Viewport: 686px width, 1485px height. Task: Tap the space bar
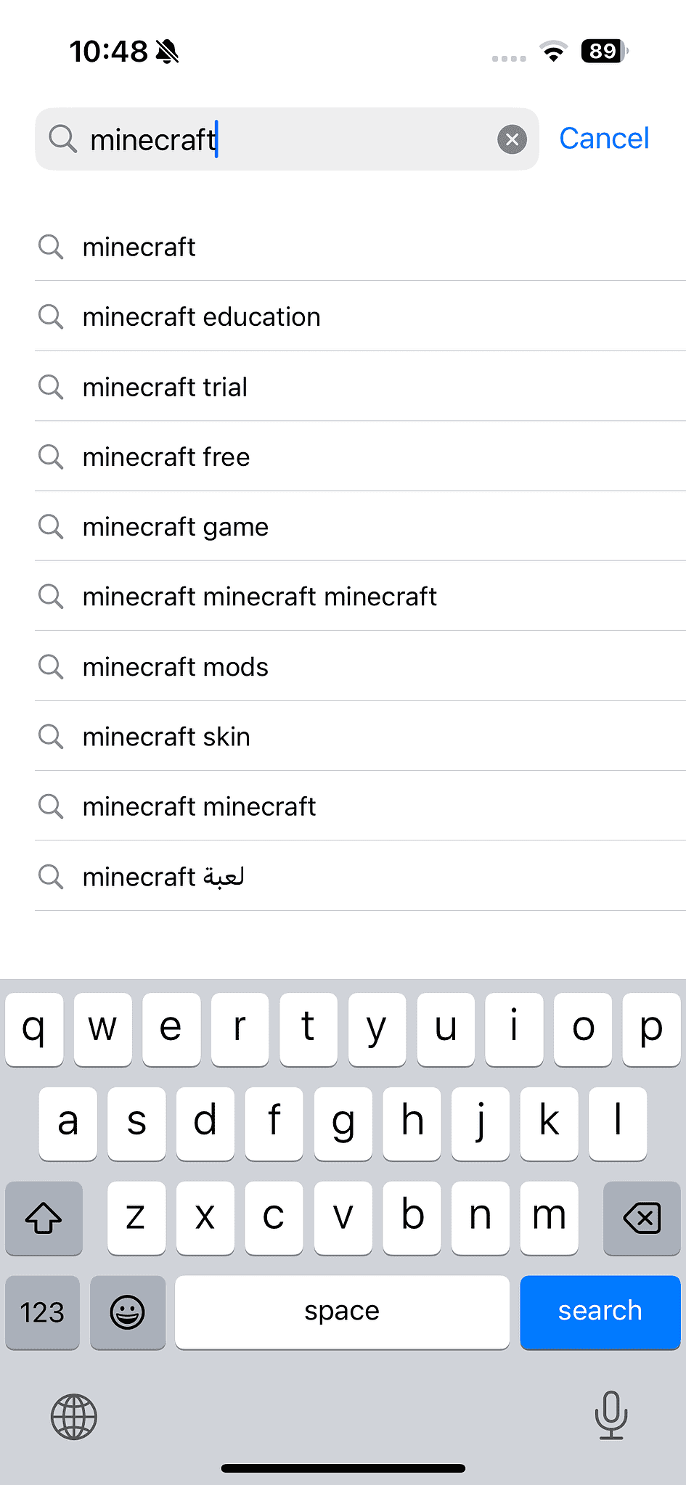coord(341,1312)
